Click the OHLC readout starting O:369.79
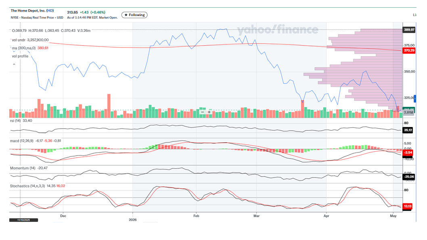Screen dimensions: 427x240 coord(51,31)
